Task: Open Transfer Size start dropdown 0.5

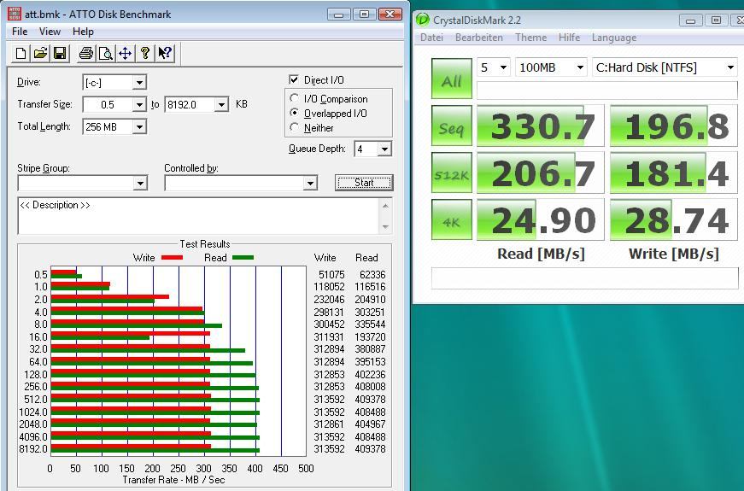Action: point(139,104)
